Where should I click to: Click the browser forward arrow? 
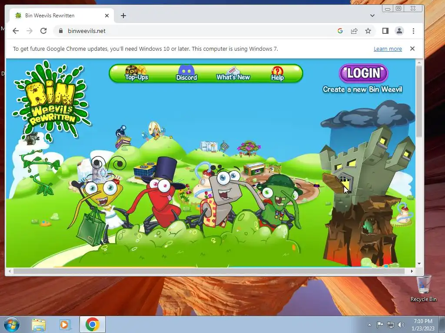[x=30, y=31]
